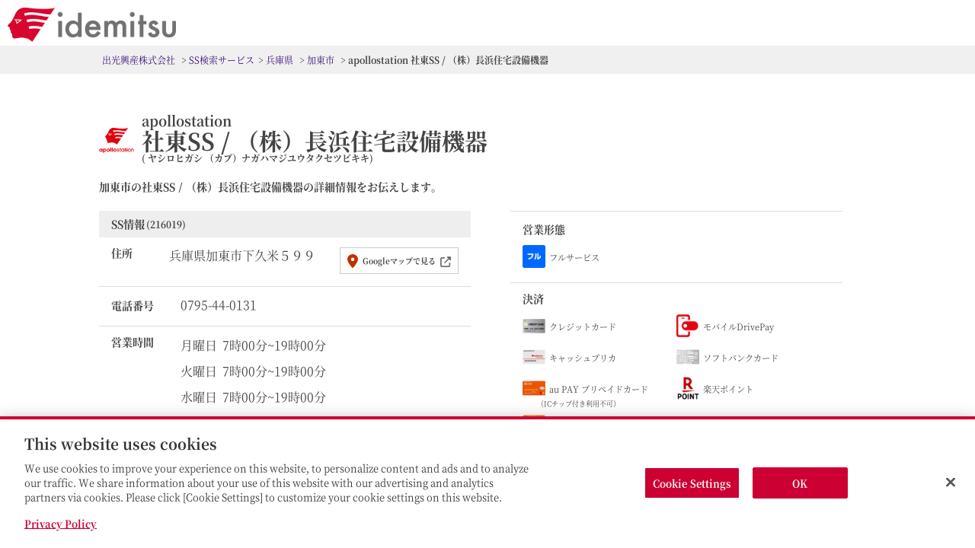Click the キャッシュプリカ label
Viewport: 975px width, 548px height.
tap(583, 358)
